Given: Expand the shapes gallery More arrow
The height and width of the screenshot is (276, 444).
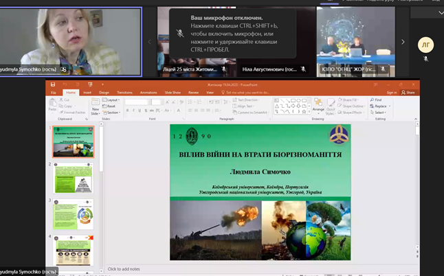Looking at the screenshot, I should coord(309,112).
